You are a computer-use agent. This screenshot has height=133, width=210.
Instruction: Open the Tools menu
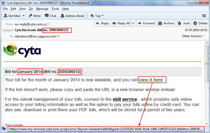pyautogui.click(x=55, y=9)
